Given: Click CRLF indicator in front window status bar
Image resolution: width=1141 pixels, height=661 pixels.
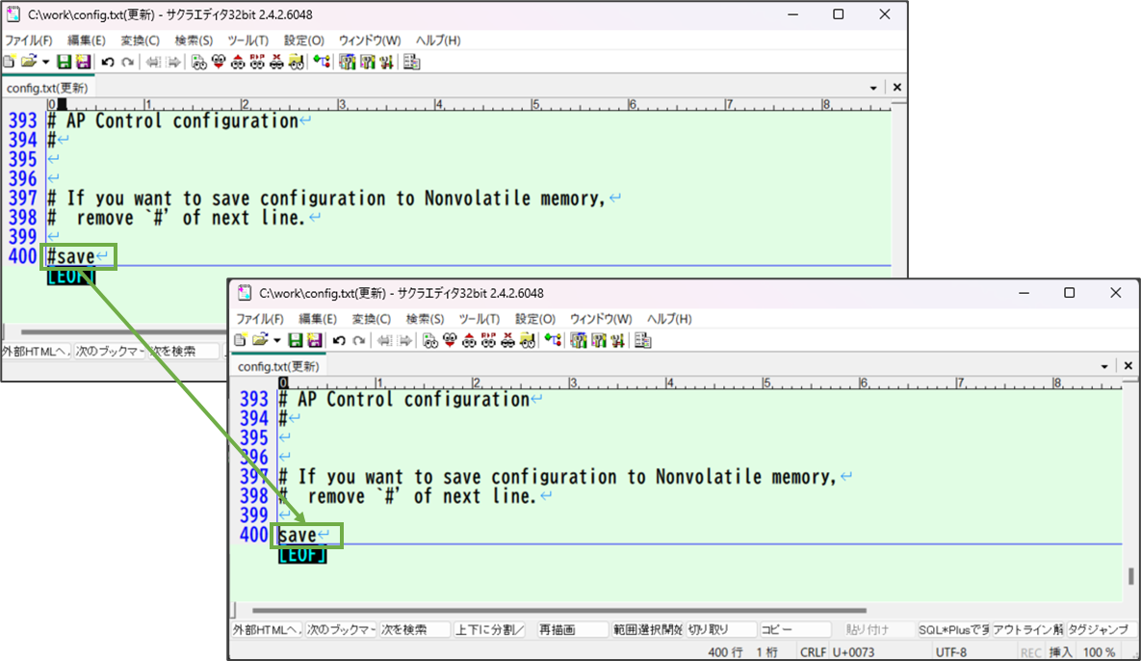Looking at the screenshot, I should tap(813, 652).
